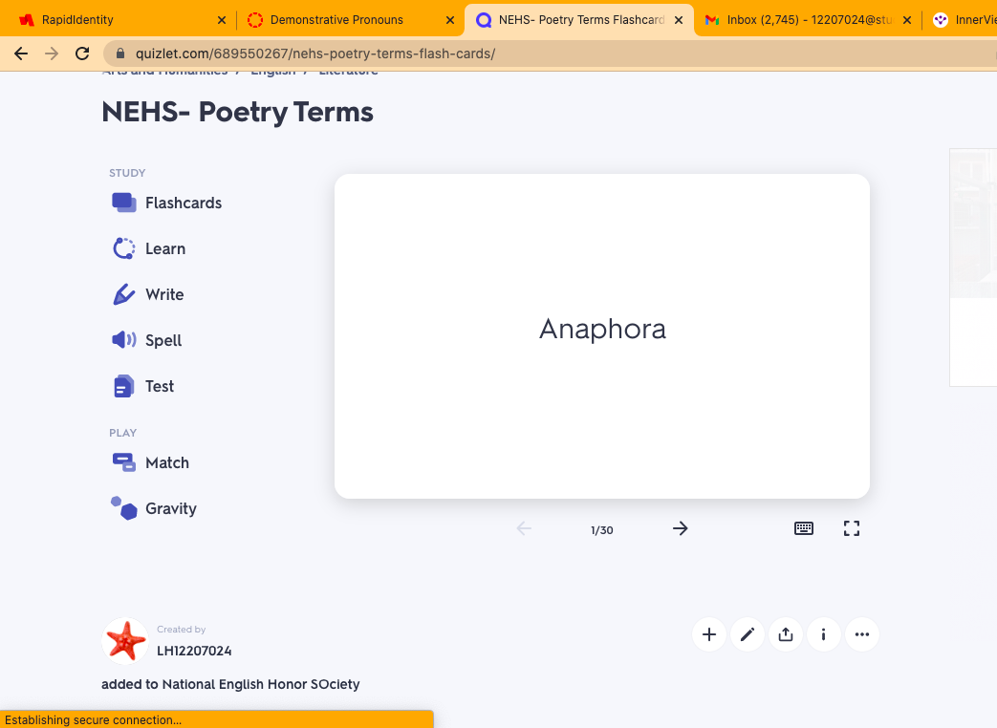Play the Match game
Screen dimensions: 997x728
(x=152, y=462)
